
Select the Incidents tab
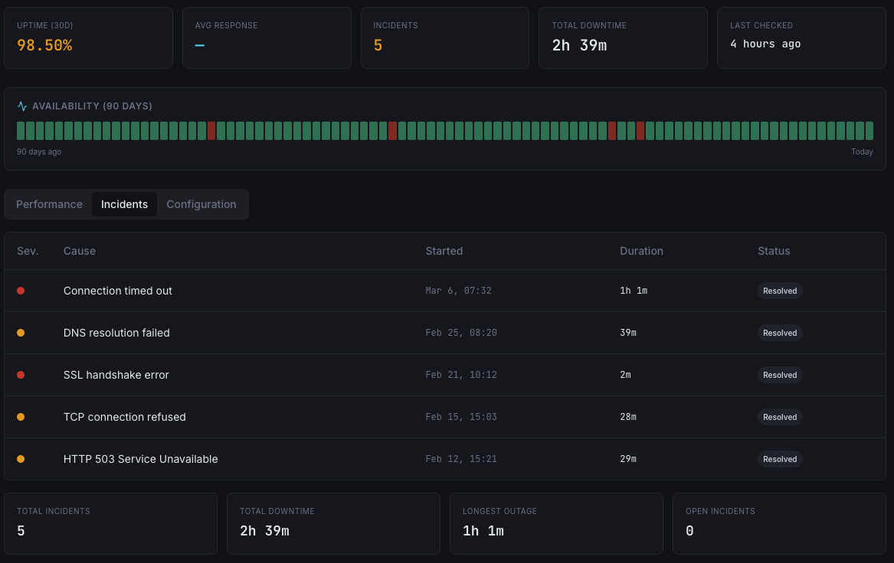[124, 204]
